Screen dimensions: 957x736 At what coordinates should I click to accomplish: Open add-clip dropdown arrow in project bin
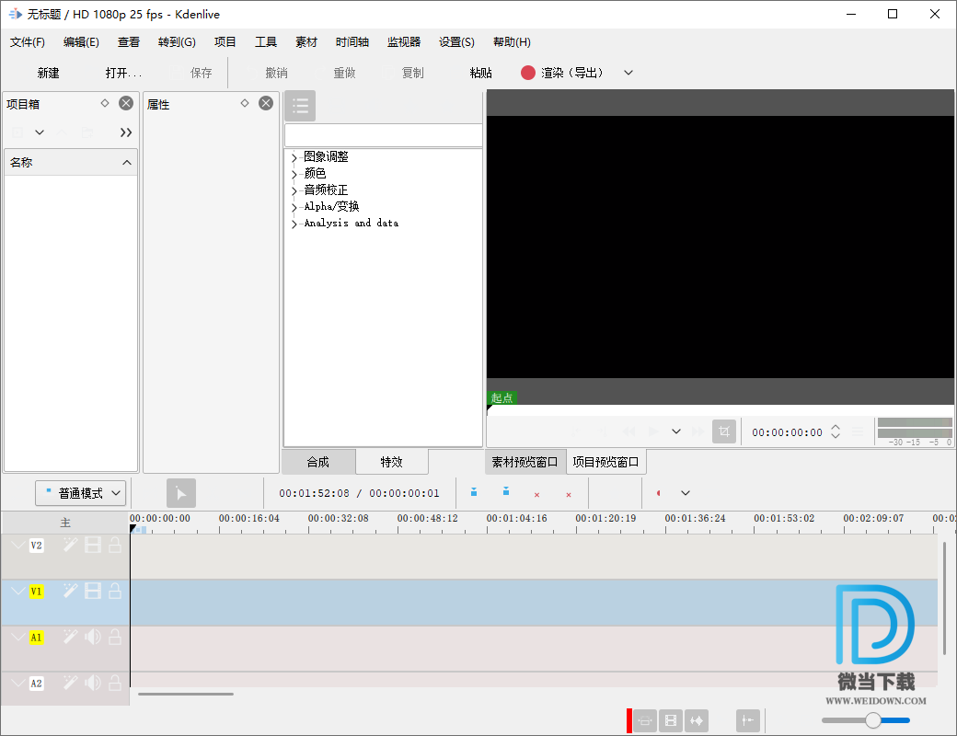pyautogui.click(x=40, y=132)
